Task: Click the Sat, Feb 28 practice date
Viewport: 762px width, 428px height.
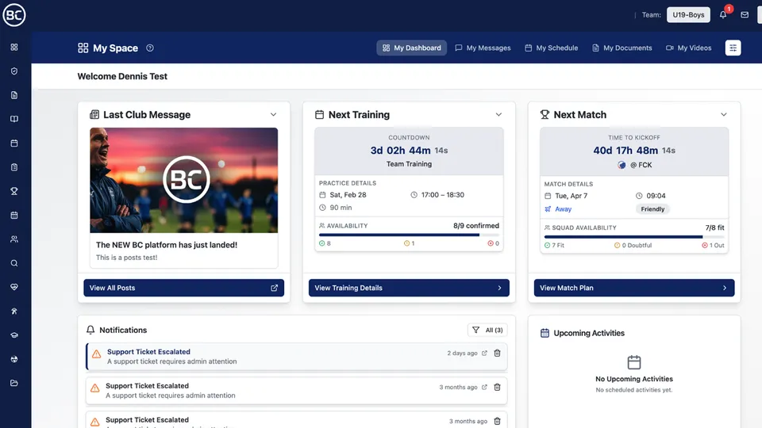Action: pos(348,195)
